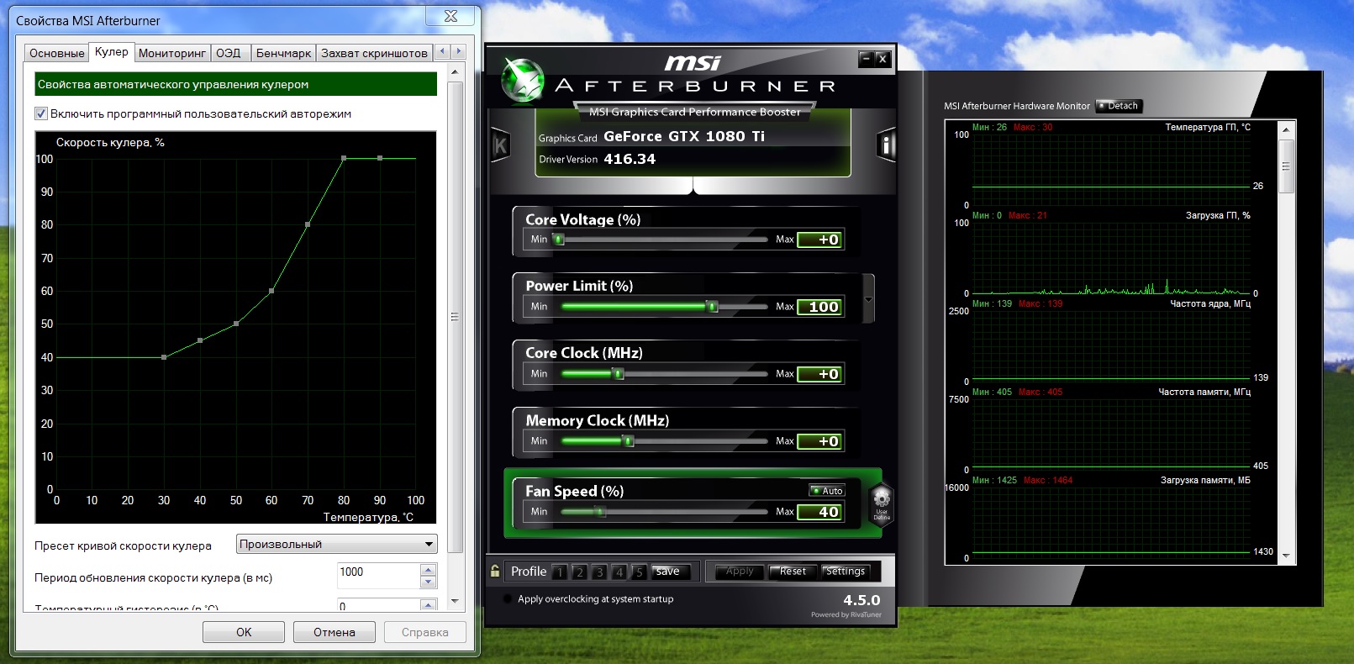Image resolution: width=1354 pixels, height=664 pixels.
Task: Apply the overclocking changes
Action: pos(740,572)
